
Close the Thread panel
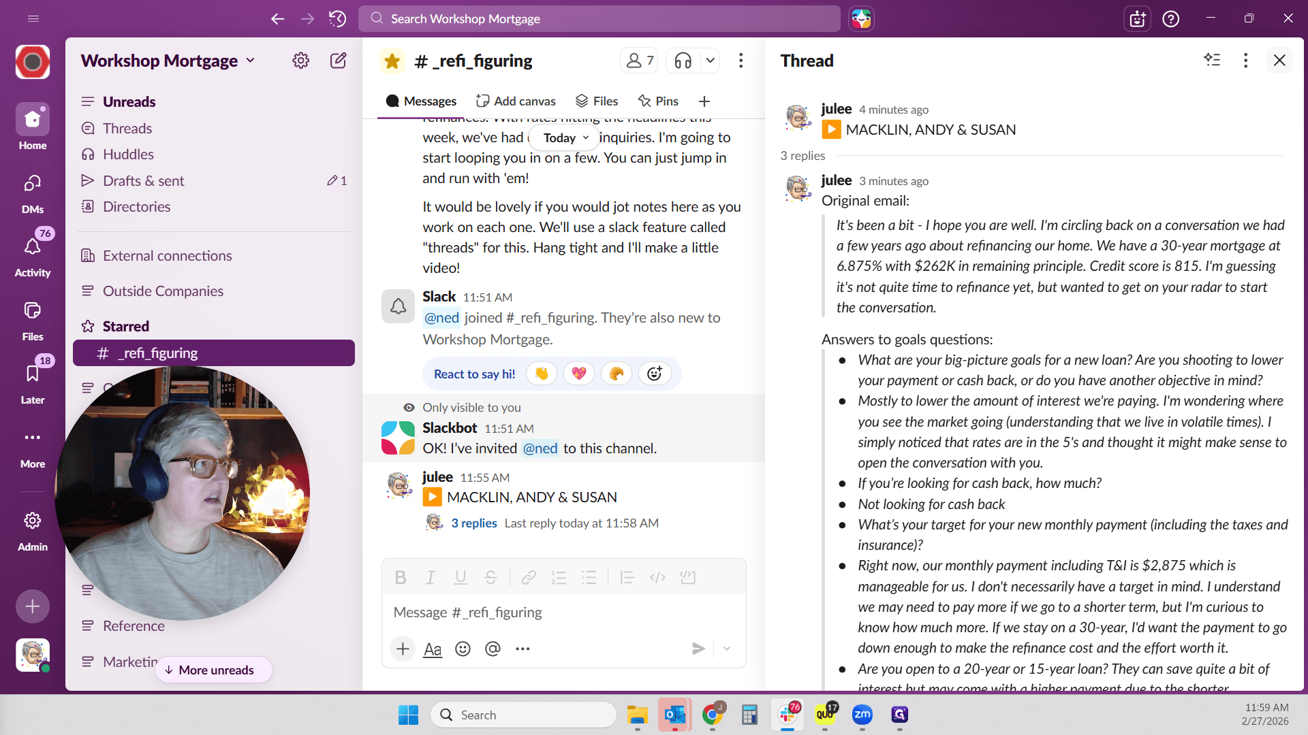1279,61
